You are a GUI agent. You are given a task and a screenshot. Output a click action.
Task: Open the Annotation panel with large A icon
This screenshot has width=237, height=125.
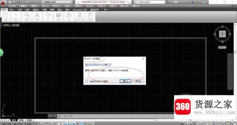pyautogui.click(x=37, y=17)
